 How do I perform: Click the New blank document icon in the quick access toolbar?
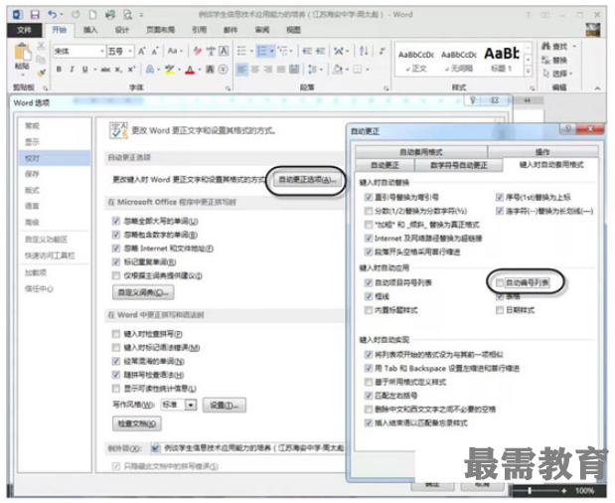coord(92,15)
